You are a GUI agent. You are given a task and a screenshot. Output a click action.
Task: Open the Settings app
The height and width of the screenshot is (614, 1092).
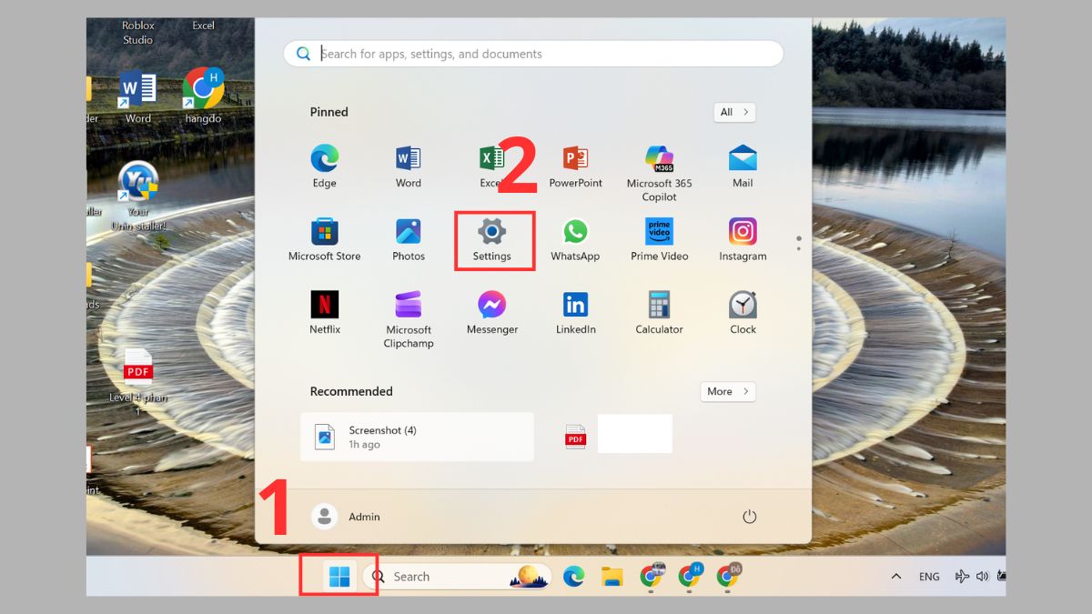pos(492,240)
